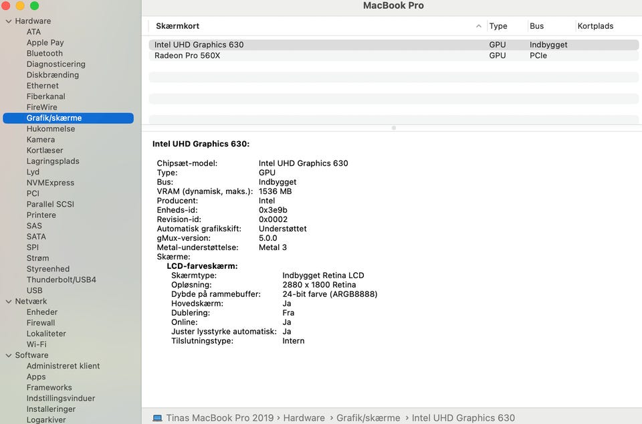This screenshot has height=424, width=642.
Task: Select Kortlæser in the sidebar
Action: point(45,150)
